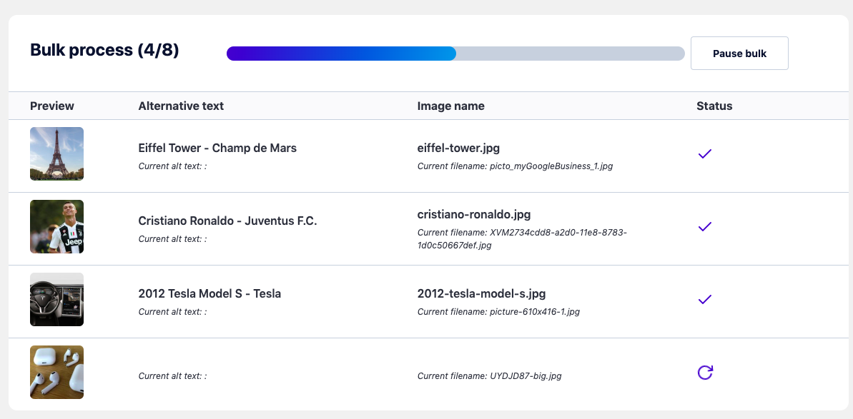The width and height of the screenshot is (853, 419).
Task: Click the "2012 Tesla Model S - Tesla" alt text
Action: pos(209,293)
